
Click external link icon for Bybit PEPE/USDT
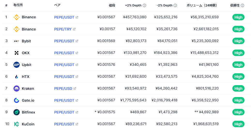[x=77, y=41]
